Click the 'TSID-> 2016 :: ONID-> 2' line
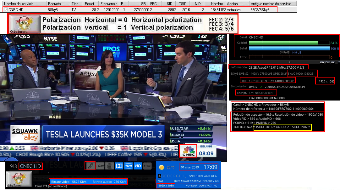This screenshot has height=190, width=340. pos(282,127)
